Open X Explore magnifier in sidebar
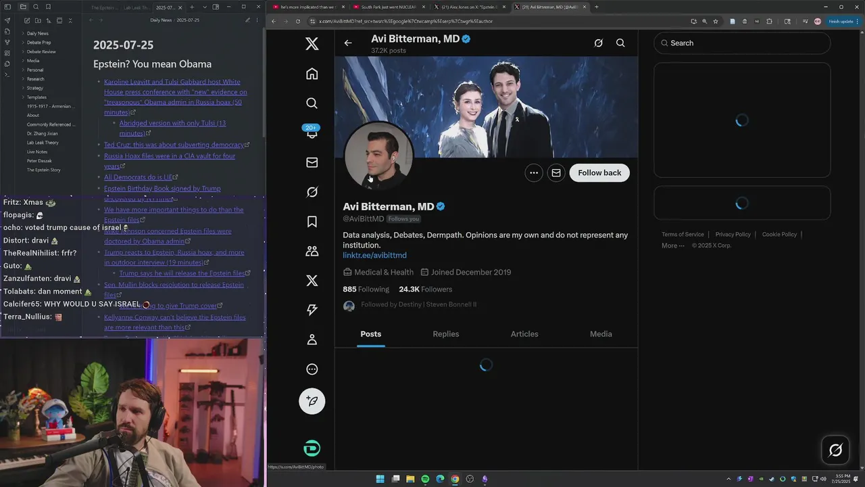Viewport: 865px width, 487px height. click(312, 103)
